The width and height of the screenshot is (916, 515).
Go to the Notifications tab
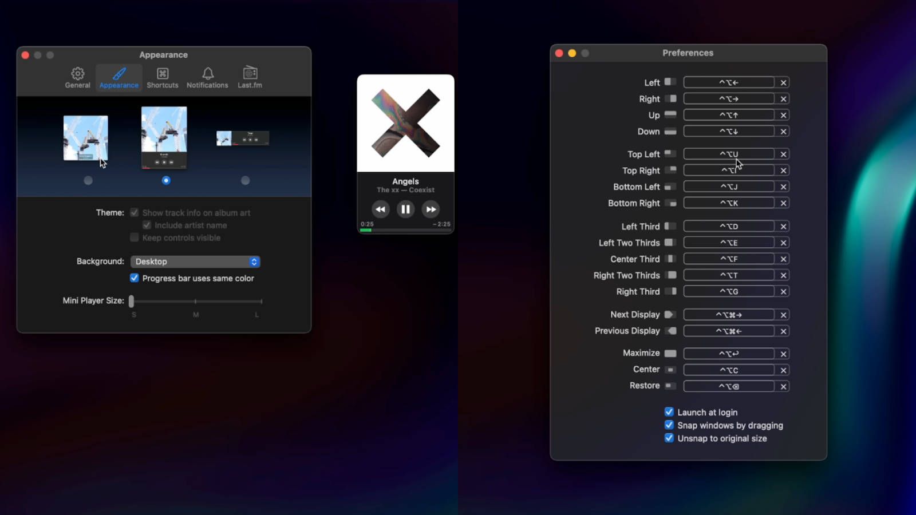(207, 78)
